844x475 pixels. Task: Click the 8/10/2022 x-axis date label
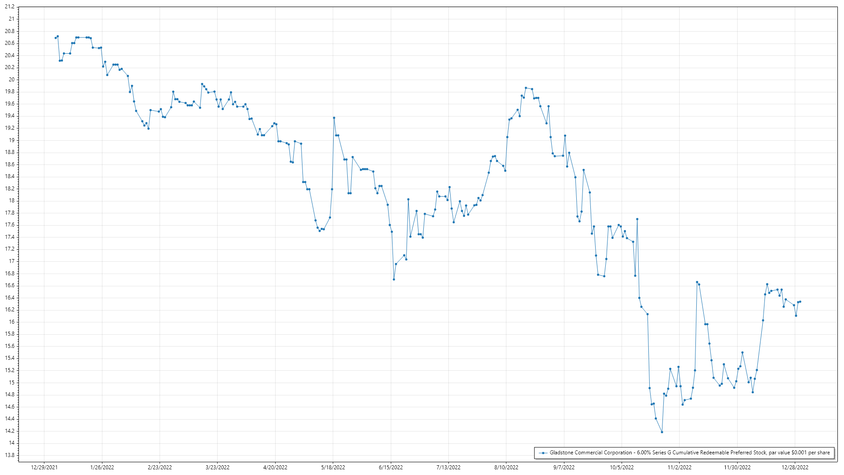(506, 468)
